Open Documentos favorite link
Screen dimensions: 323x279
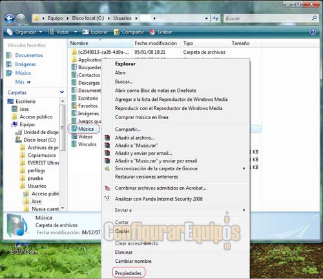pos(29,55)
